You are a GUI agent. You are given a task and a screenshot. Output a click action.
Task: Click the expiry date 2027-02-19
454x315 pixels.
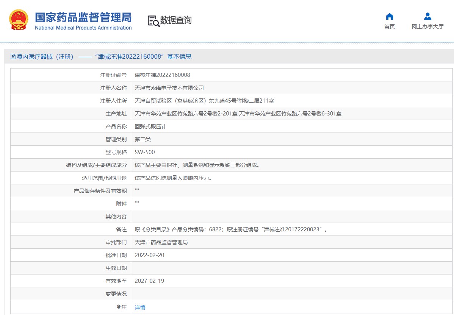click(149, 281)
